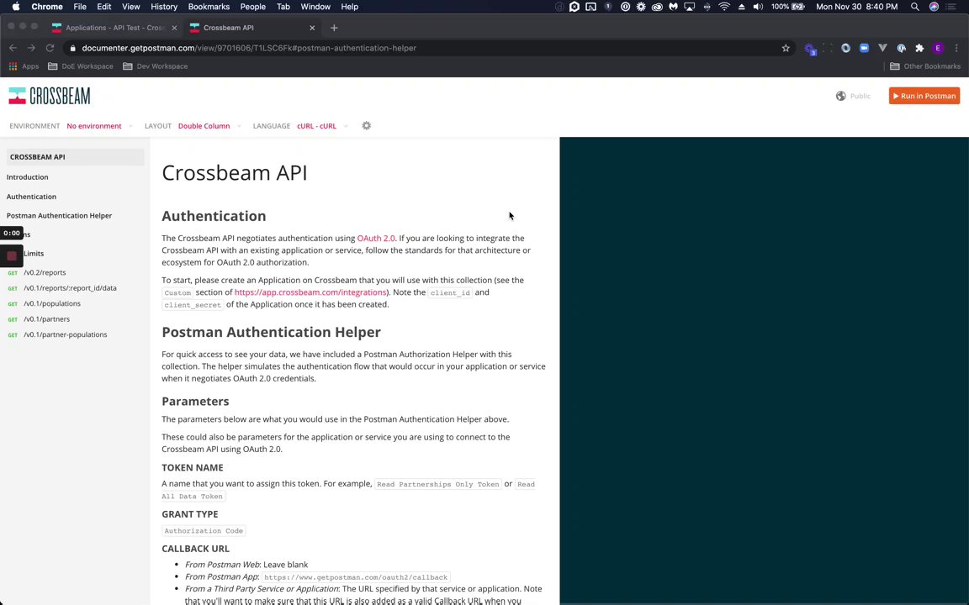
Task: Open the Window menu
Action: [315, 7]
